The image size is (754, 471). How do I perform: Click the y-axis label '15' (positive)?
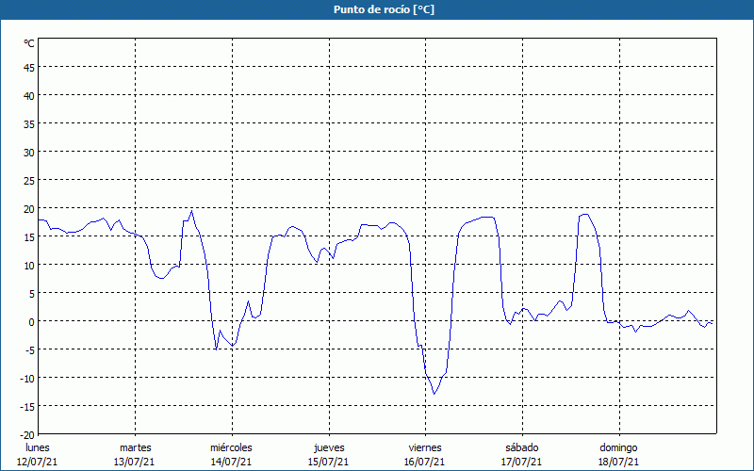pos(29,237)
